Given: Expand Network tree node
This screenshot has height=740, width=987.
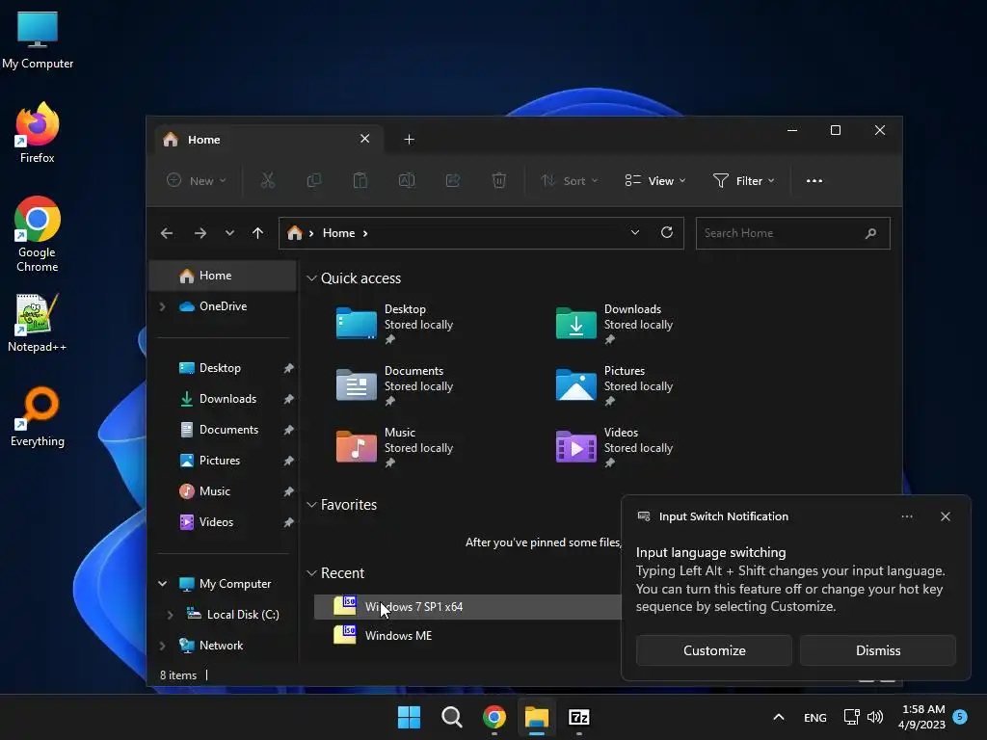Looking at the screenshot, I should tap(162, 646).
